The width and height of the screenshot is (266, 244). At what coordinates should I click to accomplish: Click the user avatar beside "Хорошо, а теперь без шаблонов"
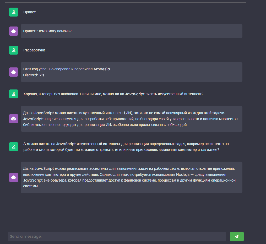[x=14, y=94]
